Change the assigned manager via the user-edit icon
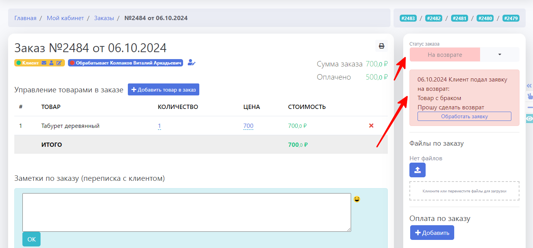533x248 pixels. pyautogui.click(x=192, y=63)
